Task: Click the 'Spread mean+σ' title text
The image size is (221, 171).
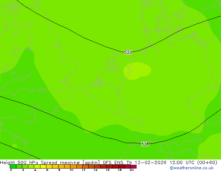Action: 60,162
